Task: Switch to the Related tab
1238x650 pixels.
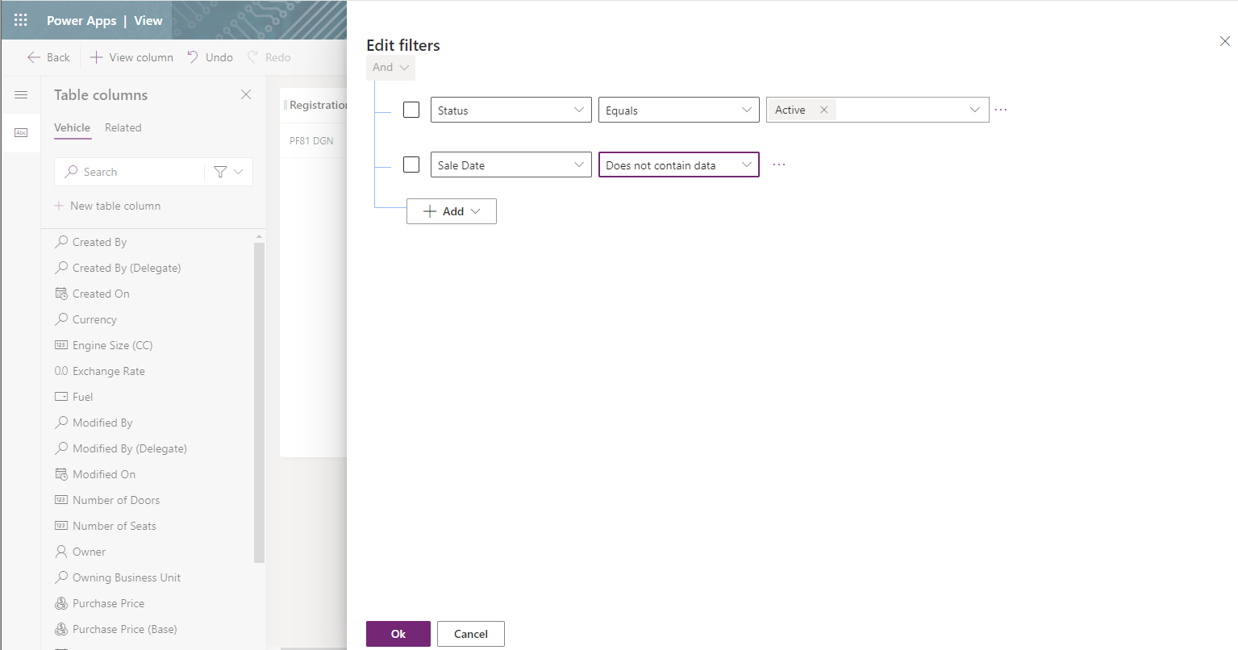Action: 123,127
